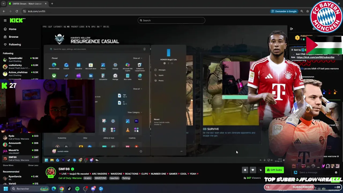The width and height of the screenshot is (343, 193).
Task: Select the SMF86 Stream browser tab
Action: coord(27,4)
